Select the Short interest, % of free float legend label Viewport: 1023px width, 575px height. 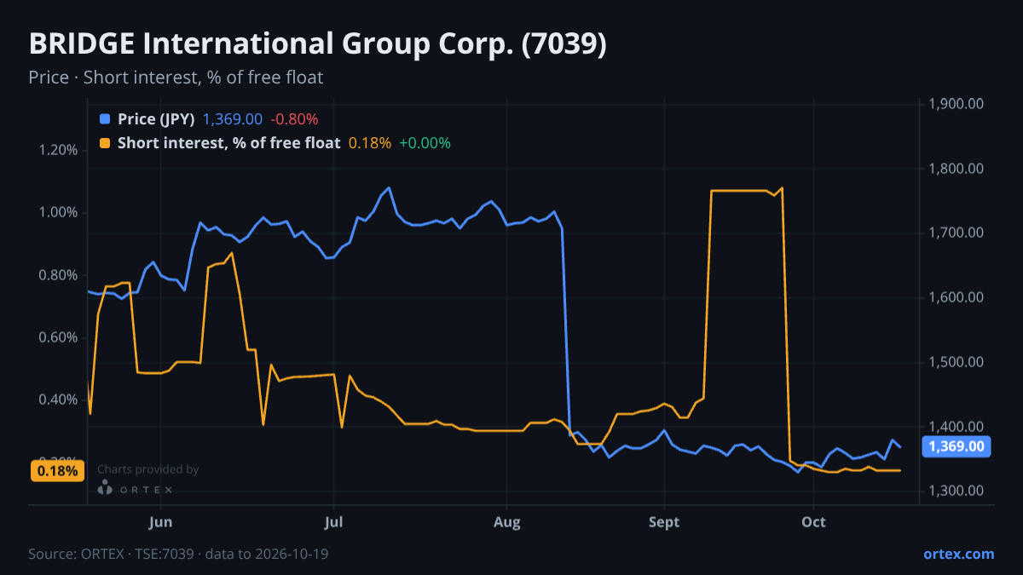[x=229, y=143]
